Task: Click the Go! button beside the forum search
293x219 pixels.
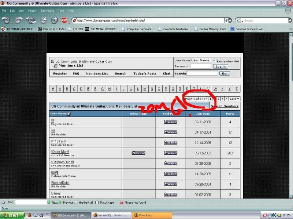Action: 225,73
